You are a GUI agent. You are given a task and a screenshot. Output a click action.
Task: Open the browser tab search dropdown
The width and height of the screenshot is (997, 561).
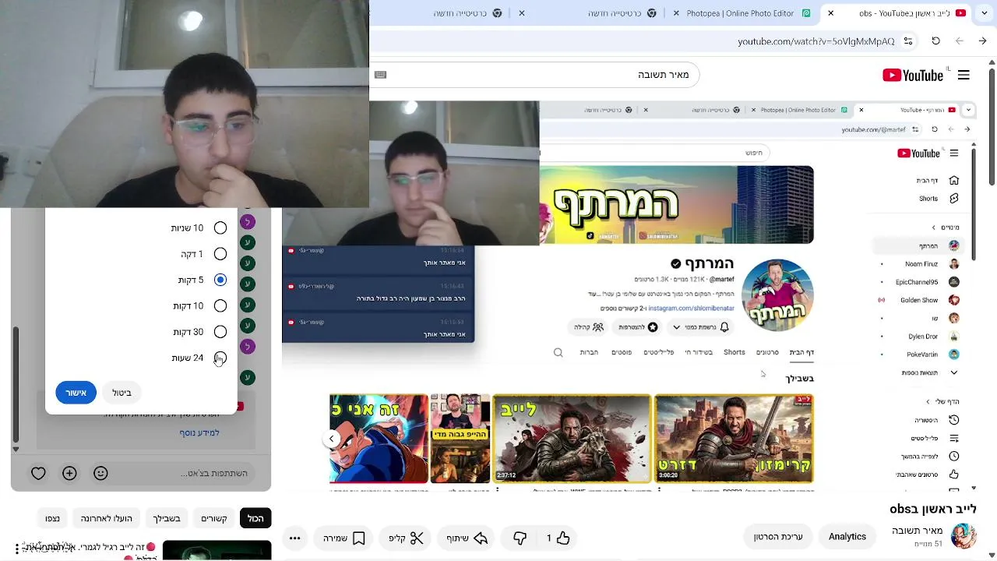point(984,13)
